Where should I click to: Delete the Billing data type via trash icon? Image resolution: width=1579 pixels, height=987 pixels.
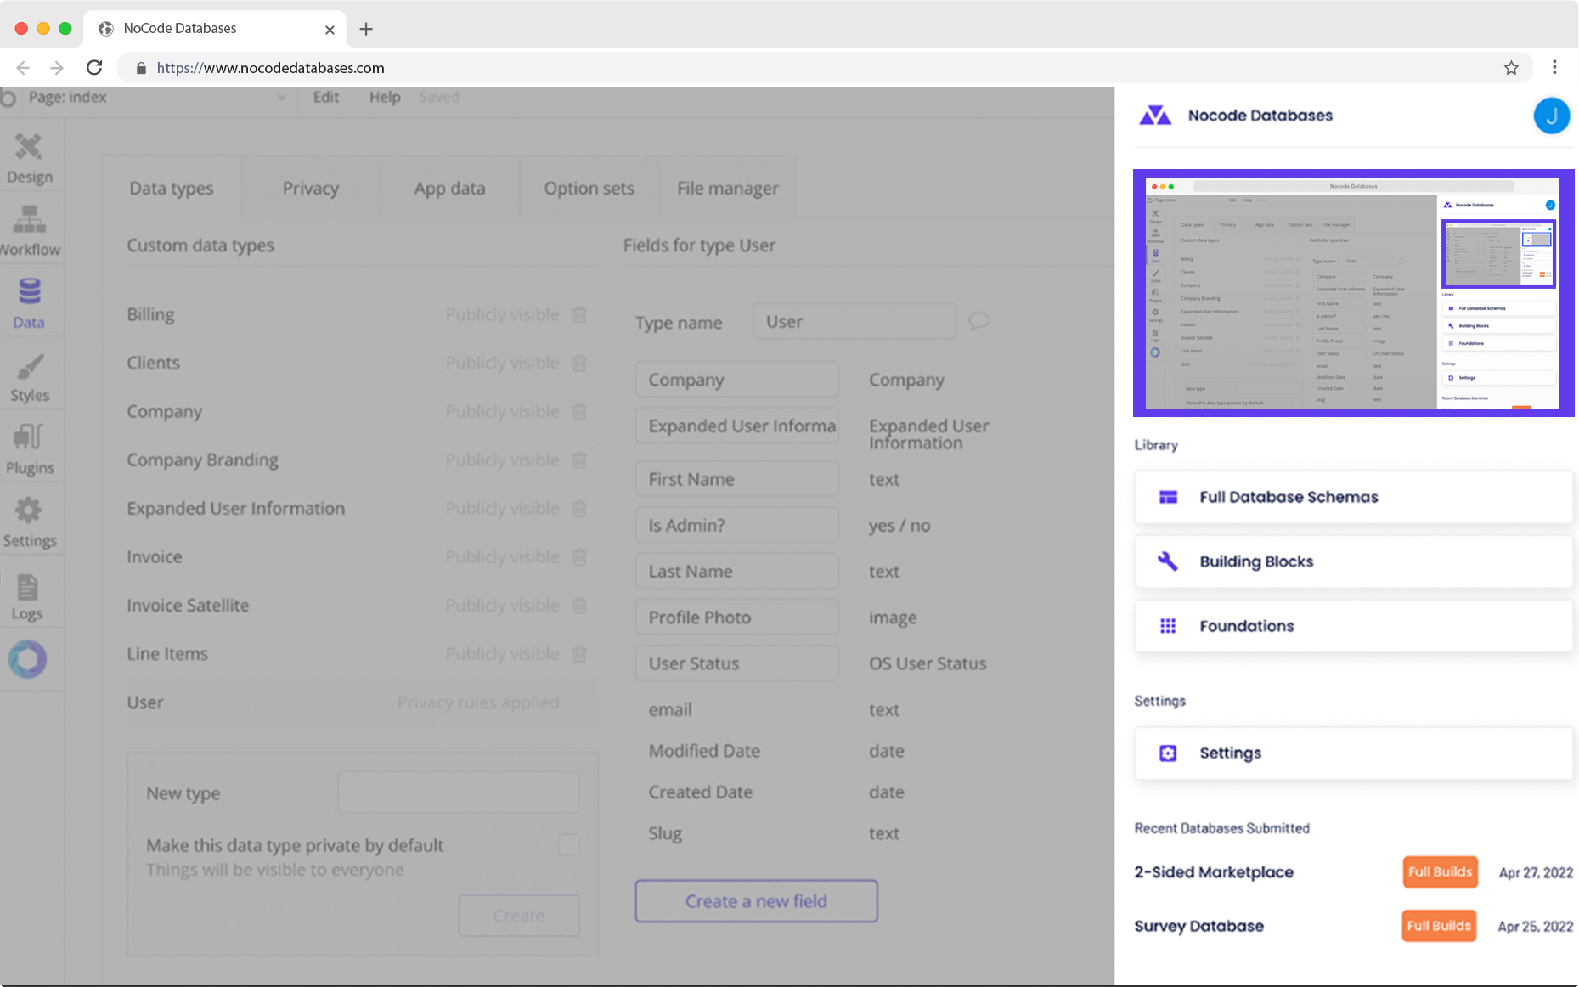click(579, 314)
